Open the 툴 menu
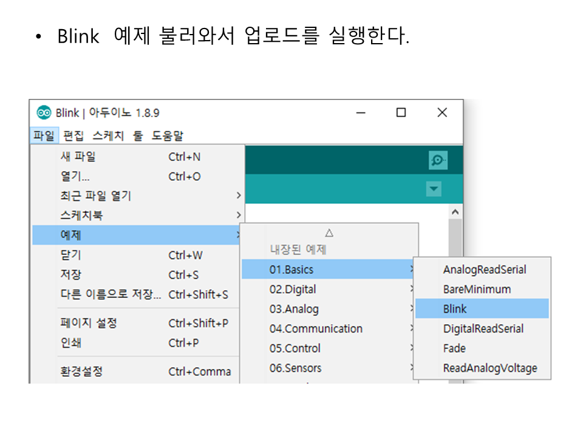 [x=138, y=135]
